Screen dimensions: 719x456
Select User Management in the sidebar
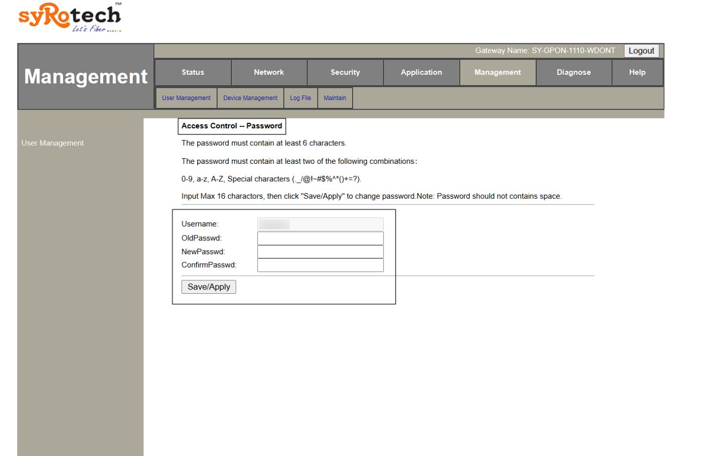53,143
